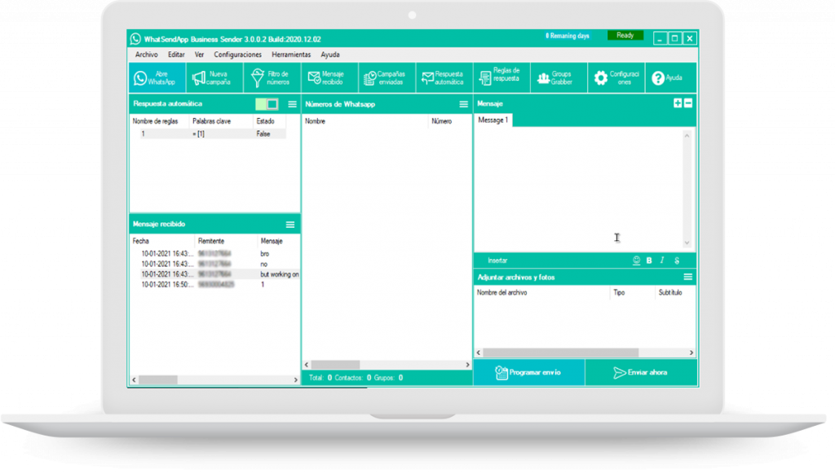
Task: Launch the Groups Grabber tool
Action: point(559,78)
